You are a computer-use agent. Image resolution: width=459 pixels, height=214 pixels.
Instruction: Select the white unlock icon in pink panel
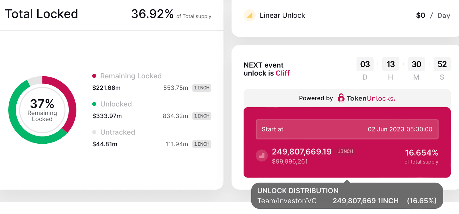[x=261, y=155]
